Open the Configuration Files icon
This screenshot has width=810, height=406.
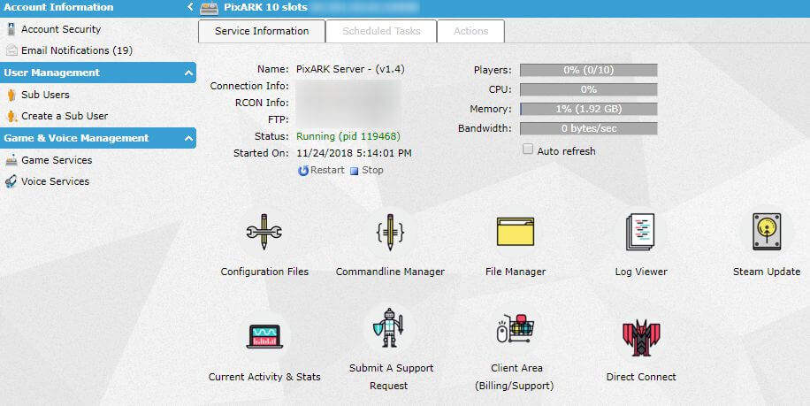264,233
